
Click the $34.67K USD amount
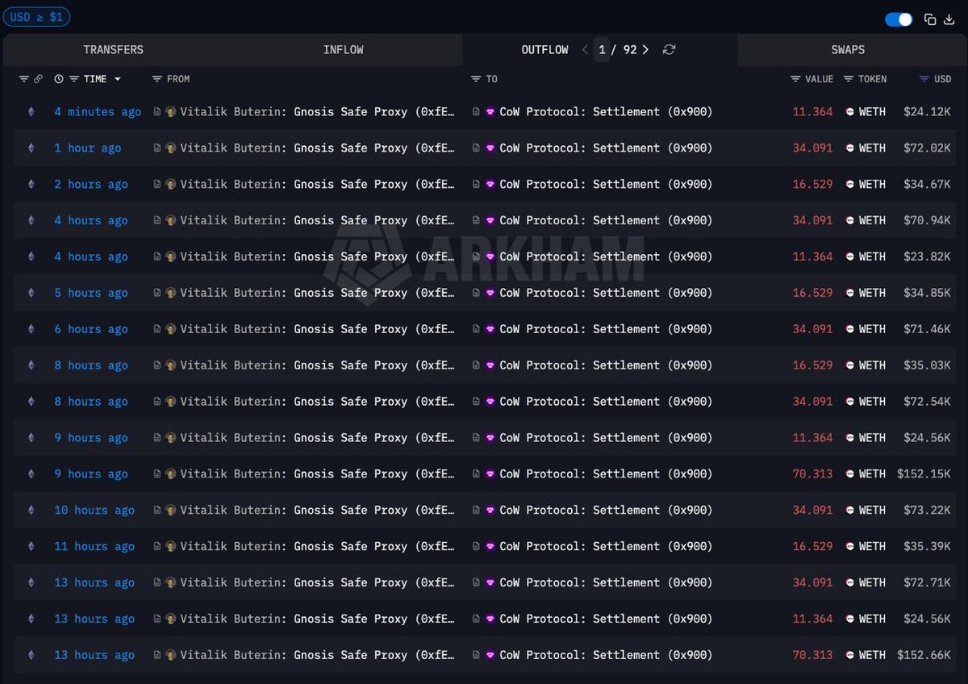pyautogui.click(x=927, y=185)
